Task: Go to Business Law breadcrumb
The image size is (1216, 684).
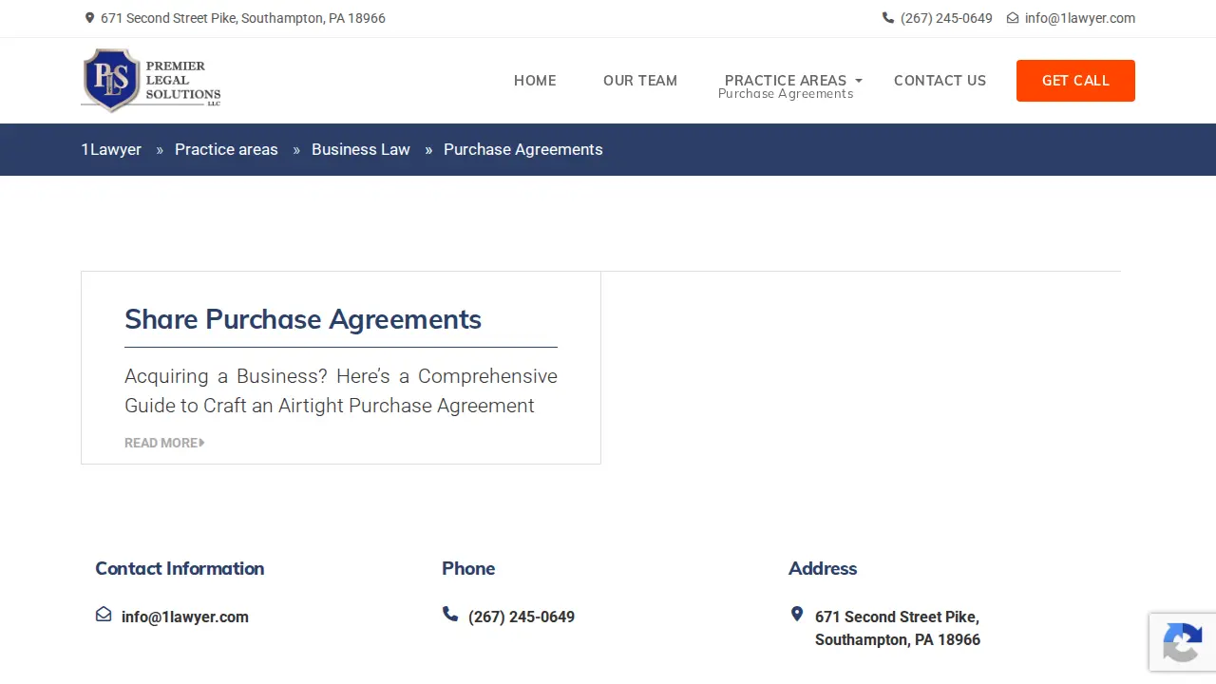Action: pos(361,149)
